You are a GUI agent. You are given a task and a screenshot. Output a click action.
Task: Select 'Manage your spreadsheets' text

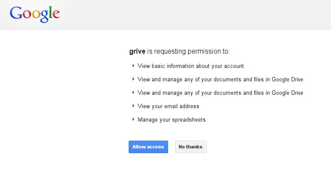click(172, 120)
